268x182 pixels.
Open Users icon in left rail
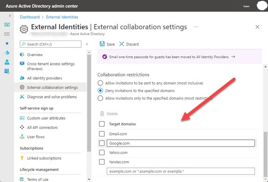tap(7, 62)
